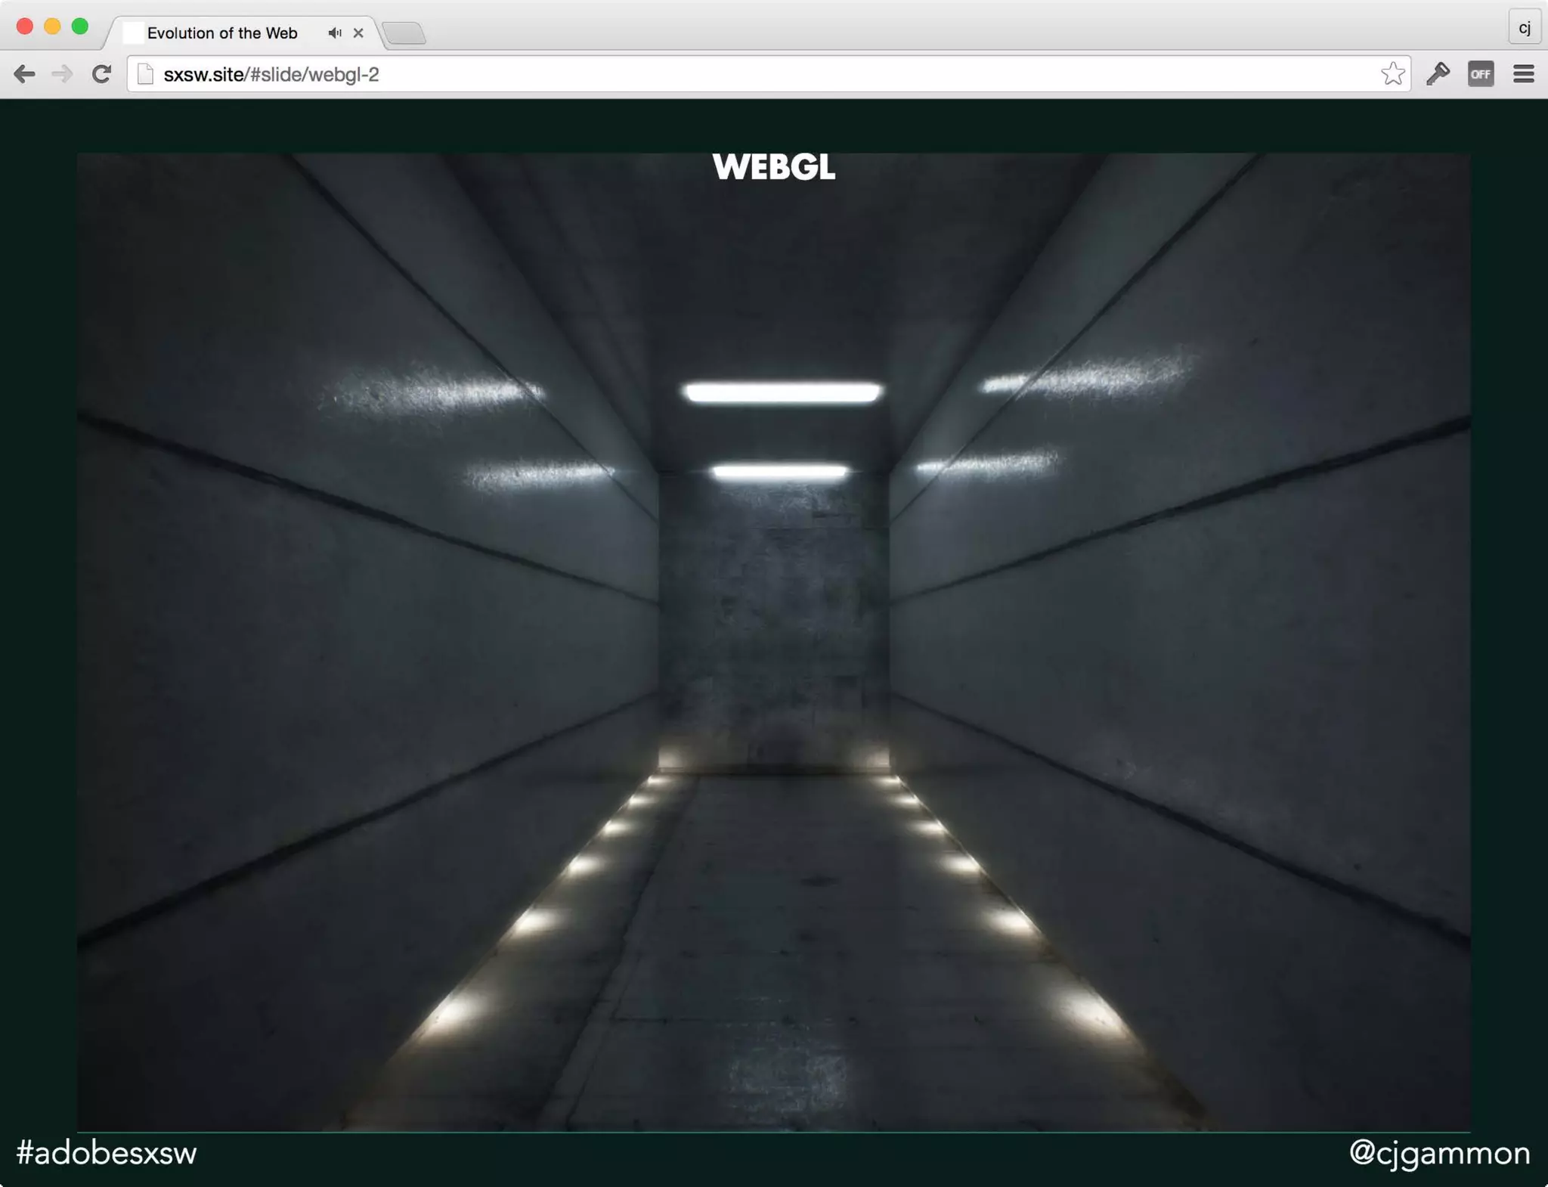Open the eyedropper extension icon
The image size is (1548, 1187).
tap(1438, 74)
